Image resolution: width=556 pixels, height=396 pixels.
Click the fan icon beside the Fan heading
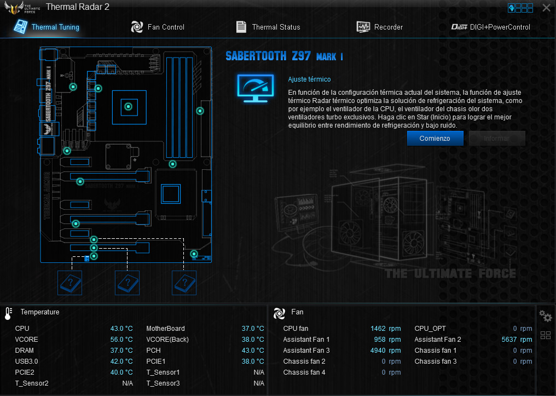click(279, 313)
